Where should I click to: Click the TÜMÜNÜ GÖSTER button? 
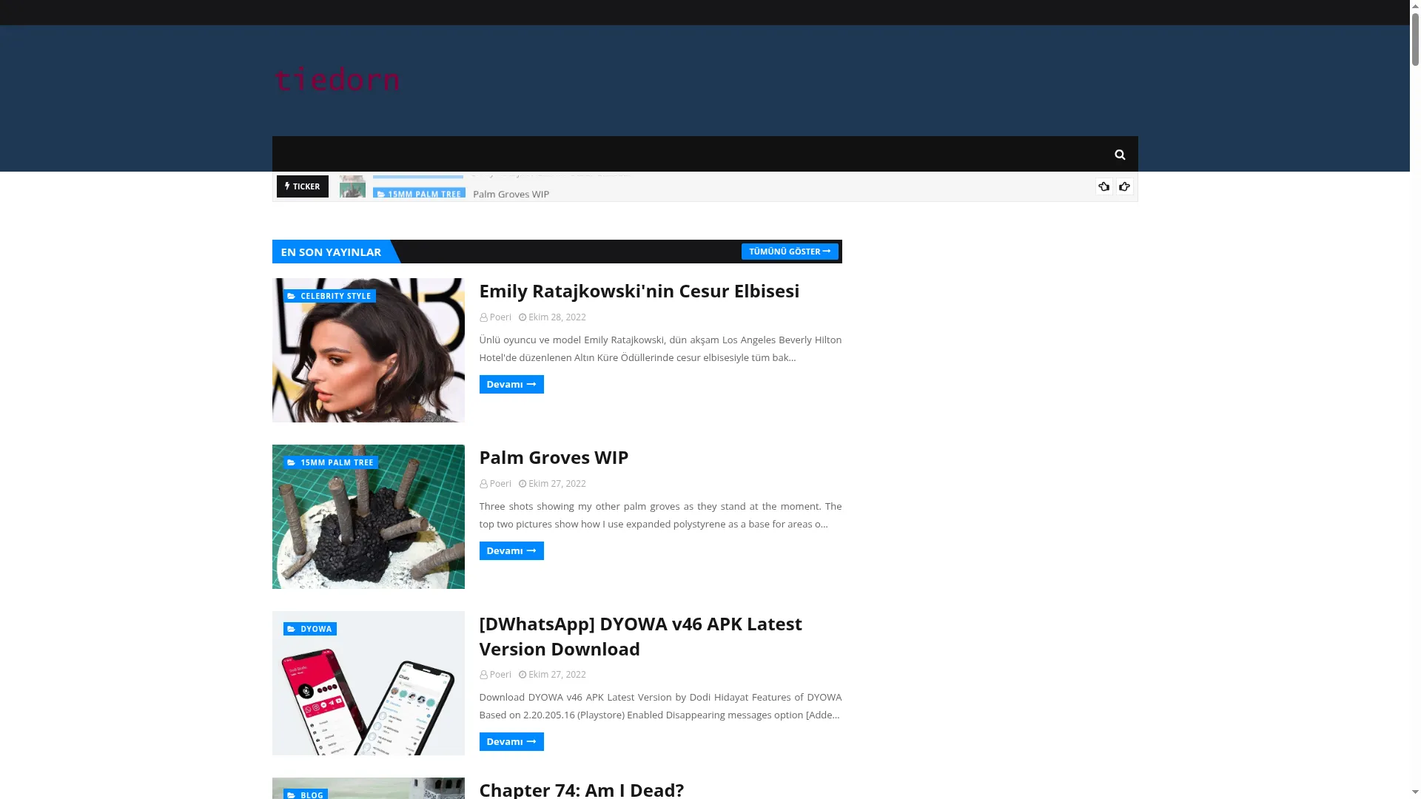coord(790,252)
